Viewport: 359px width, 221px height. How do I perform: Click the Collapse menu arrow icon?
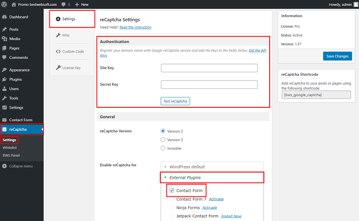4,166
